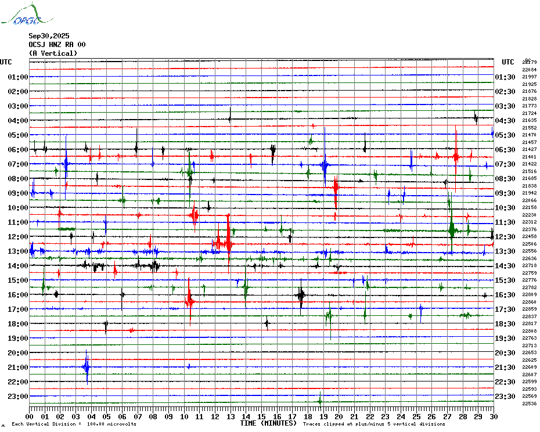
Task: Select the 17:00 hour label on the left
Action: pyautogui.click(x=18, y=309)
